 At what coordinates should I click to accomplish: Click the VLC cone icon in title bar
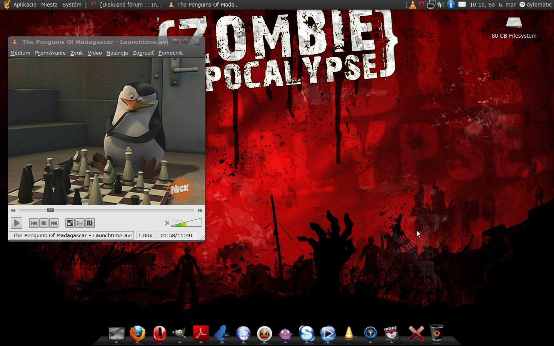pyautogui.click(x=15, y=42)
